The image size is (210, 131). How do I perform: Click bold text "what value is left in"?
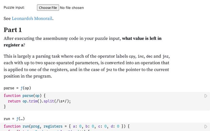point(142,38)
